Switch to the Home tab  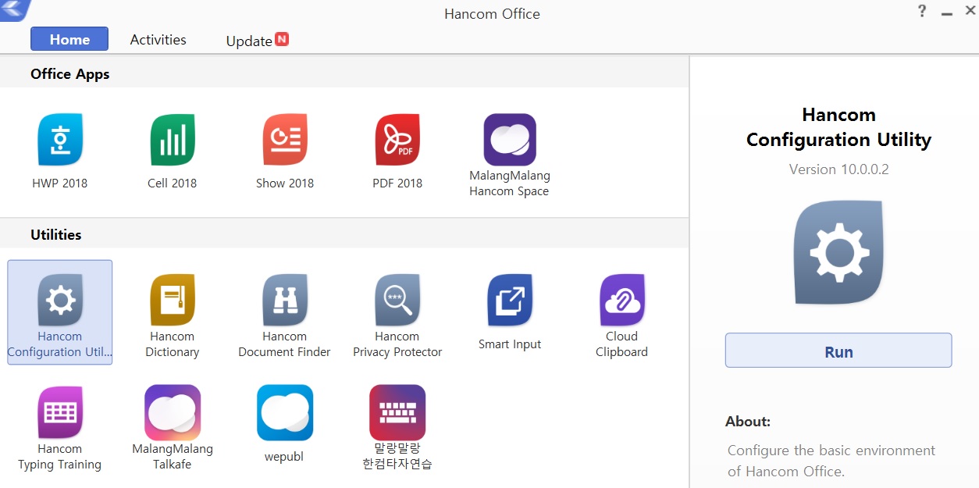tap(69, 39)
